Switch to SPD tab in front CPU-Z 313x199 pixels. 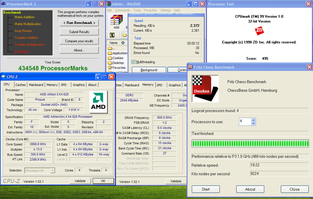[63, 85]
